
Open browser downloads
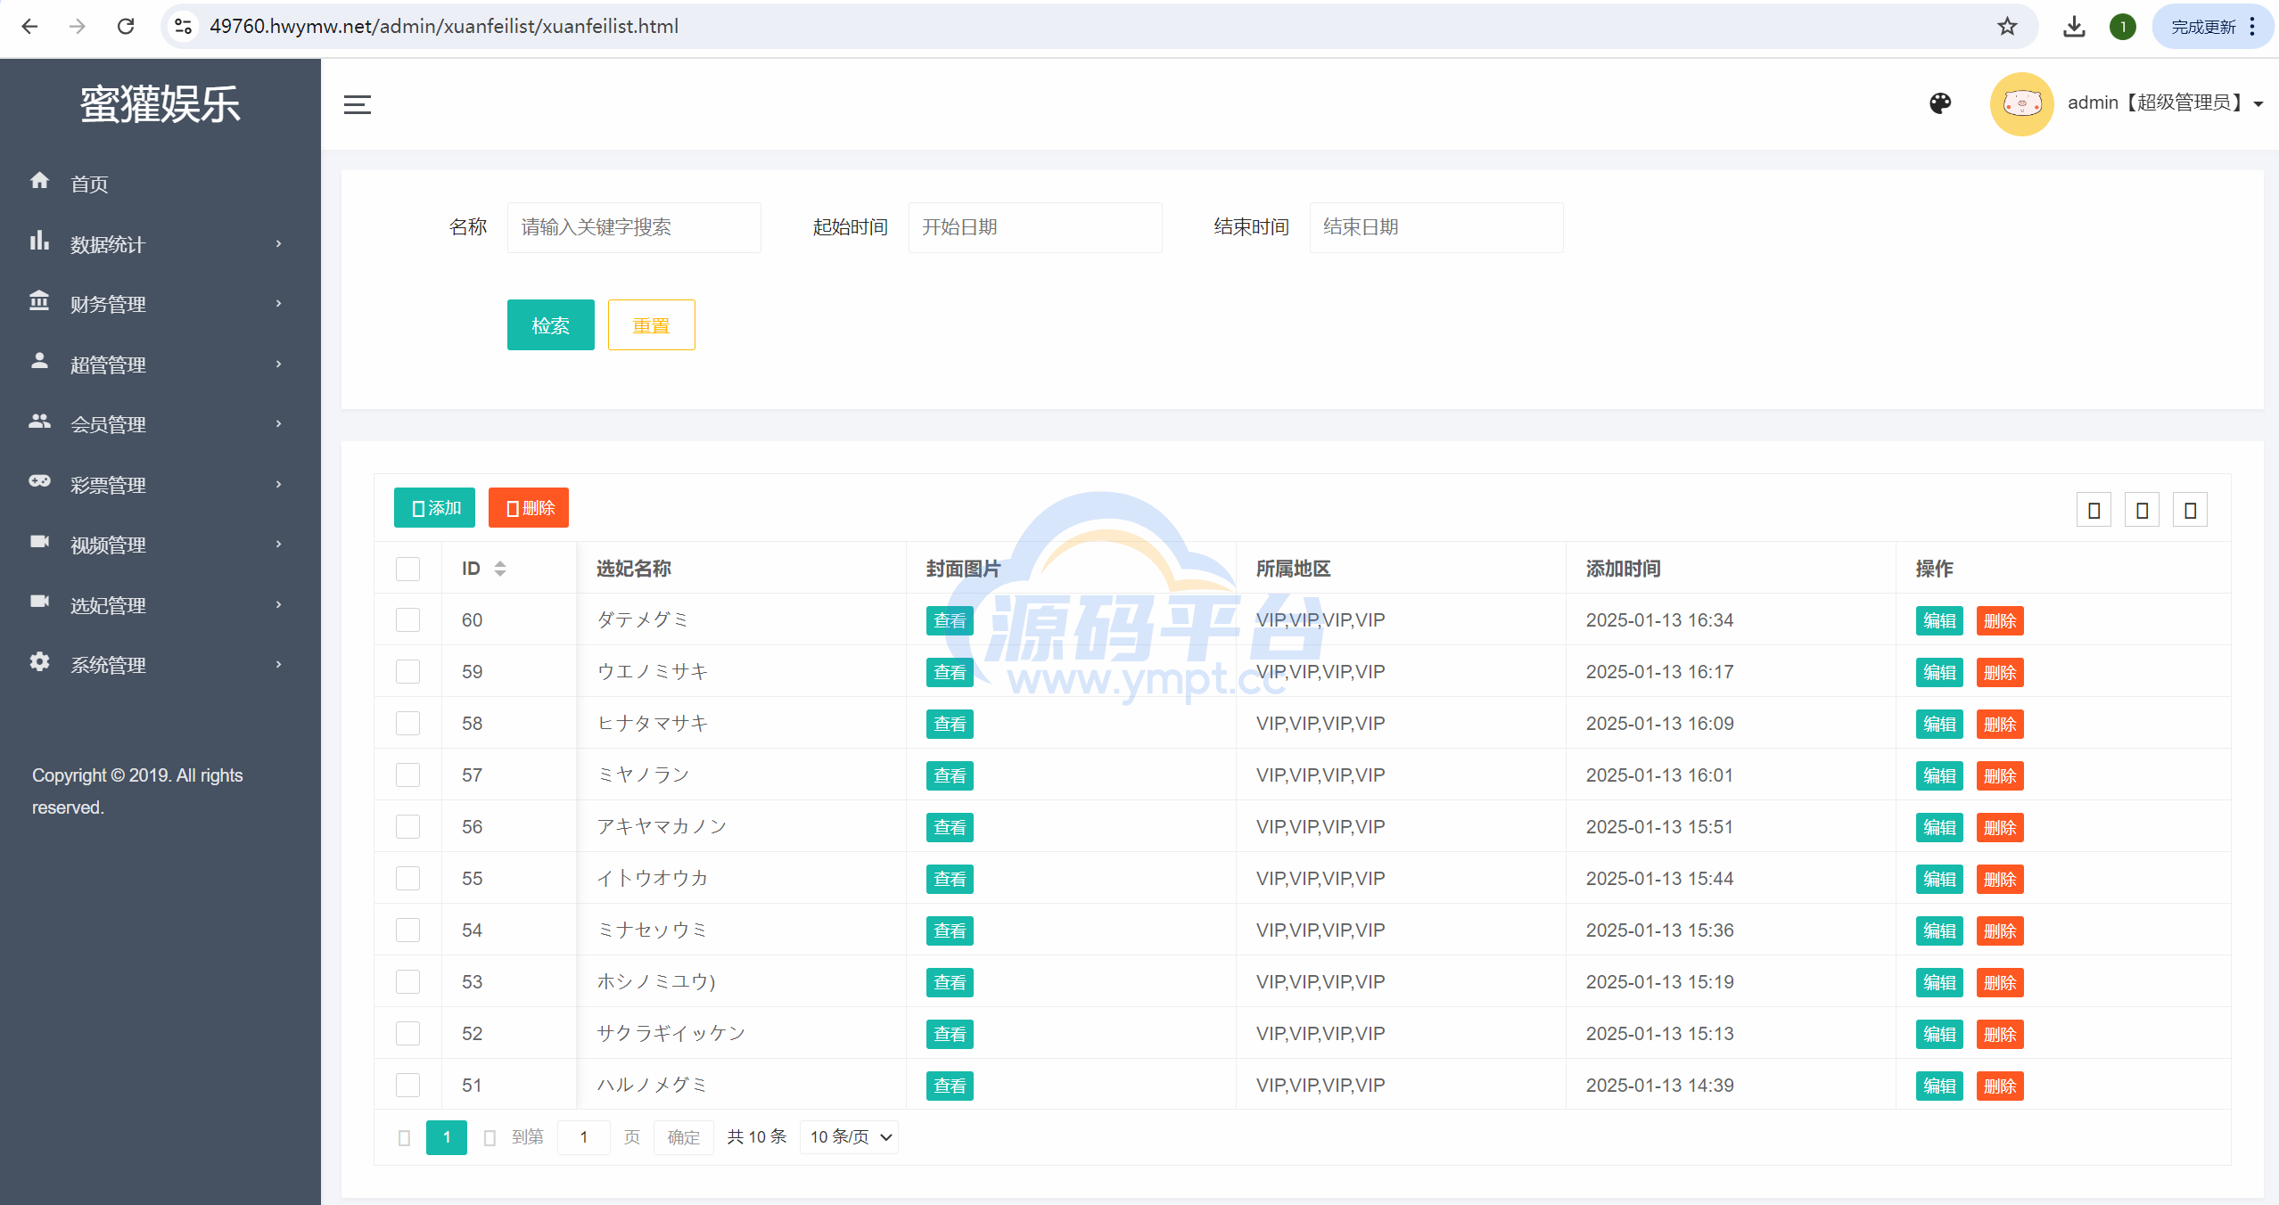point(2074,27)
